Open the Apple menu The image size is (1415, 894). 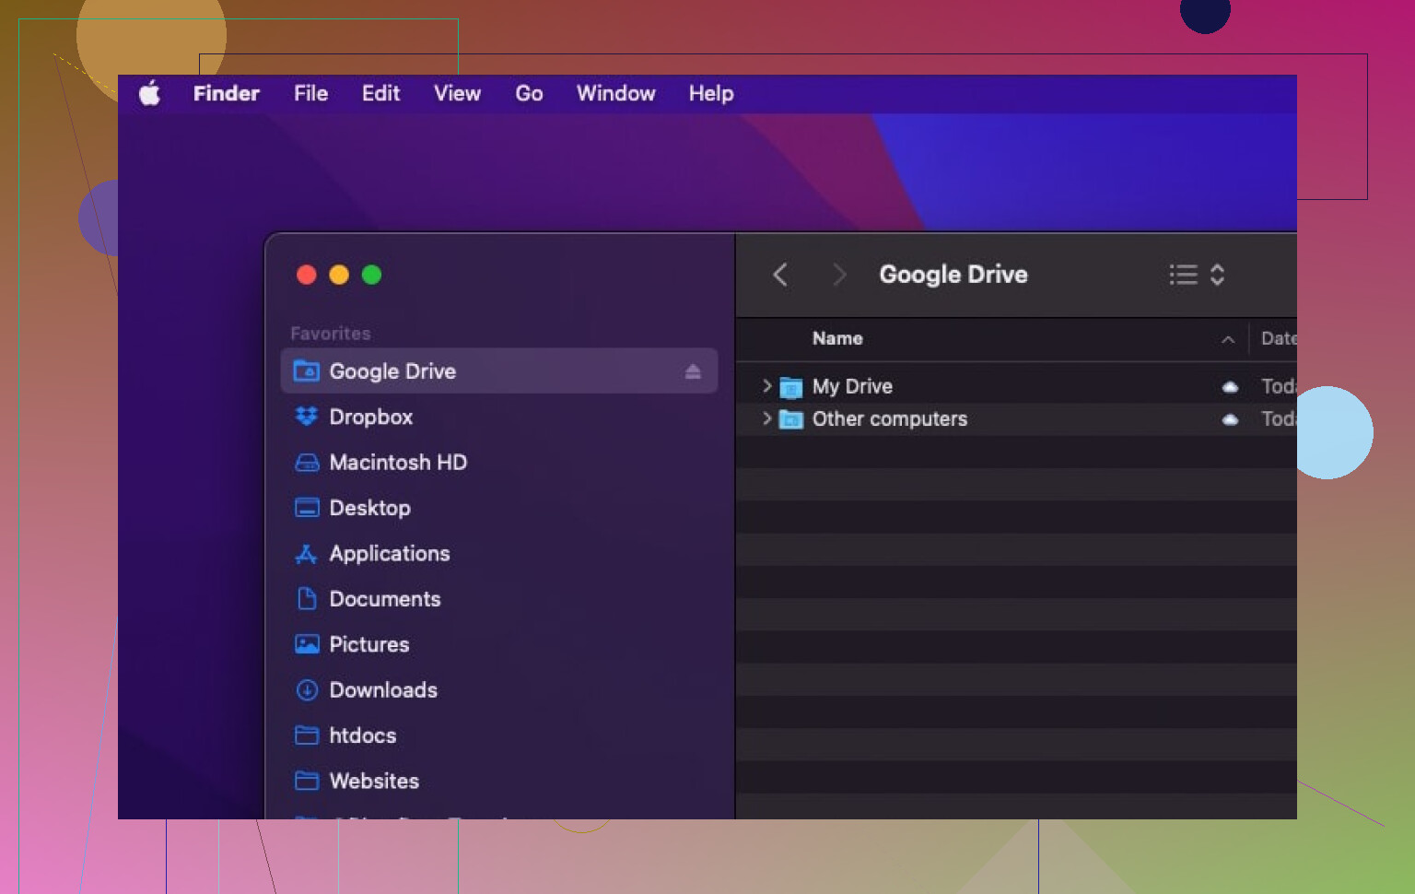[149, 94]
